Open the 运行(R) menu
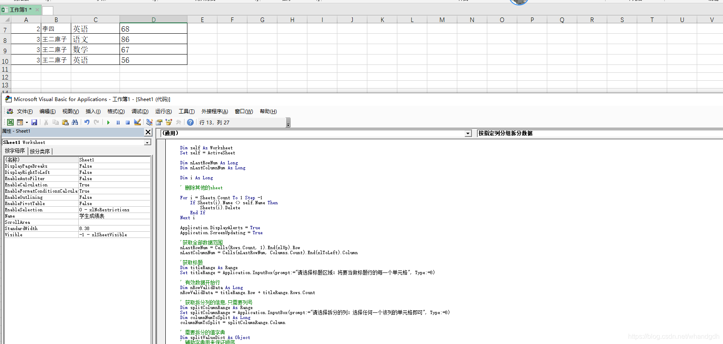723x344 pixels. click(163, 111)
